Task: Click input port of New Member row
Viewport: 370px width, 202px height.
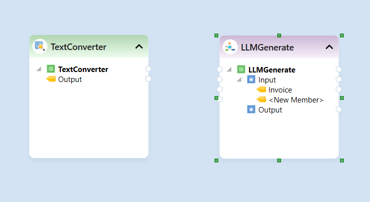Action: [220, 99]
